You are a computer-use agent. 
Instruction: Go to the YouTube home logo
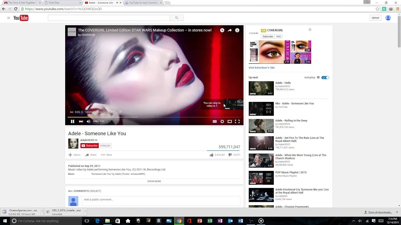click(21, 18)
